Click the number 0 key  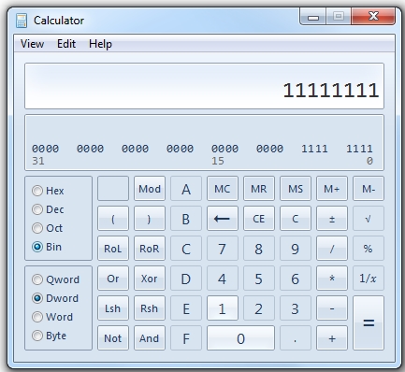tap(240, 338)
